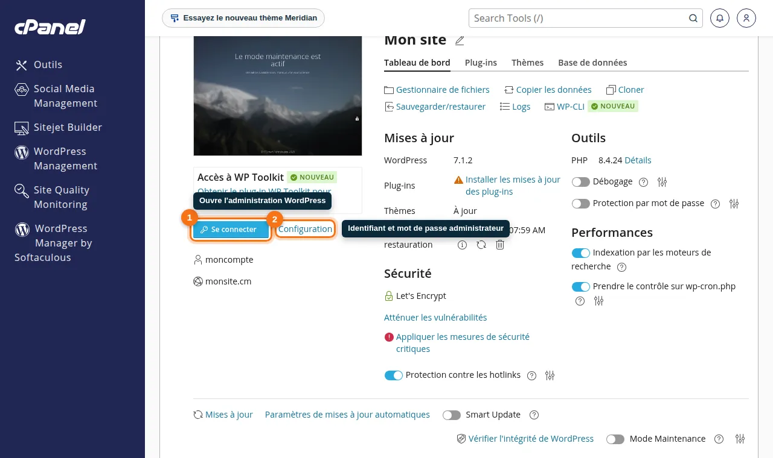This screenshot has width=773, height=458.
Task: Click the search magnifier icon
Action: pyautogui.click(x=693, y=18)
